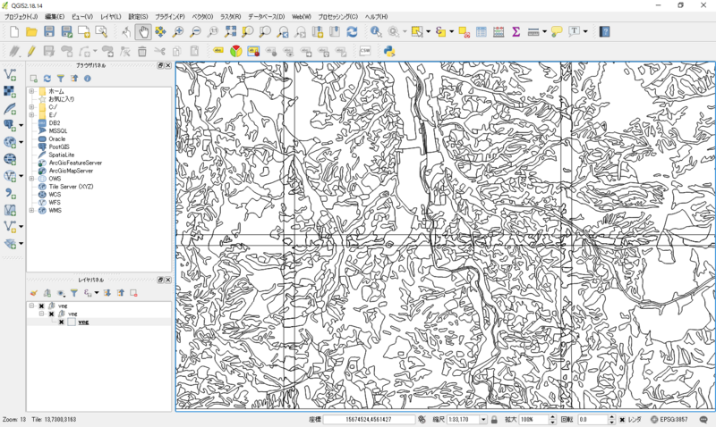
Task: Open the messages log bubble icon
Action: (703, 419)
